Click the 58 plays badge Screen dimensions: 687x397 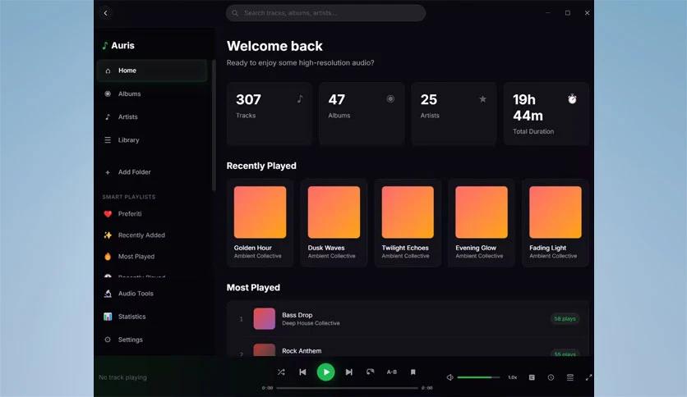coord(565,319)
